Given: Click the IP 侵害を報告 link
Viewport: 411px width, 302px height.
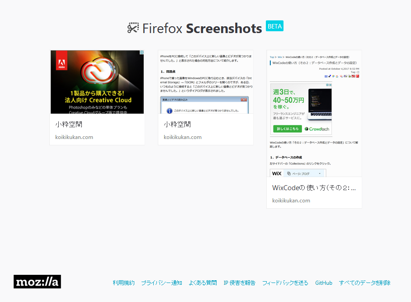Looking at the screenshot, I should pyautogui.click(x=240, y=283).
